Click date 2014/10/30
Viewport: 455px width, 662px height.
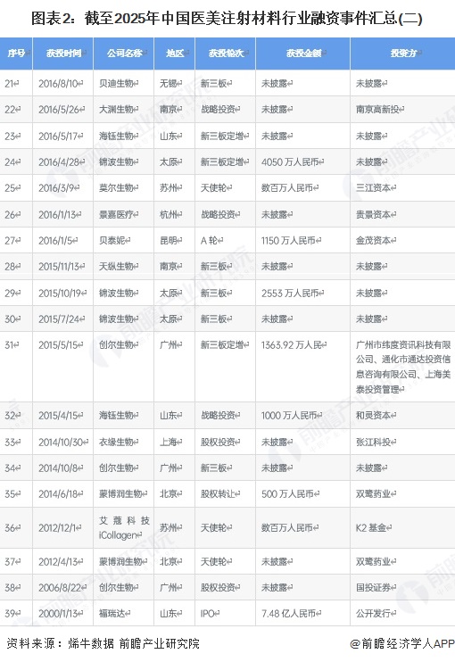pos(63,442)
